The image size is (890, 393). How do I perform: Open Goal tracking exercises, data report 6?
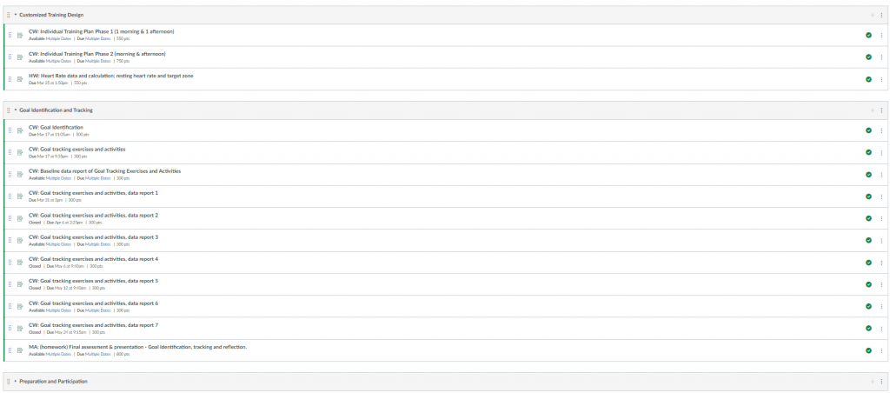[x=93, y=303]
